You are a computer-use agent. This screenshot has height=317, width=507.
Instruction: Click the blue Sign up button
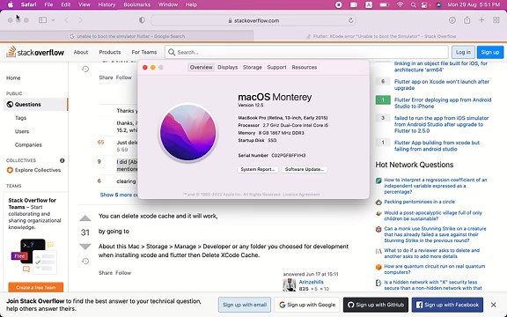coord(490,52)
